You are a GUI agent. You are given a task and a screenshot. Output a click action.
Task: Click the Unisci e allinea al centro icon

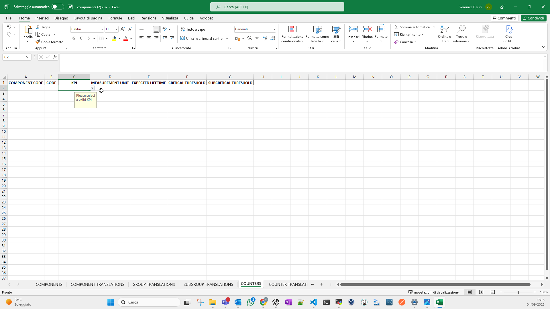click(x=182, y=38)
